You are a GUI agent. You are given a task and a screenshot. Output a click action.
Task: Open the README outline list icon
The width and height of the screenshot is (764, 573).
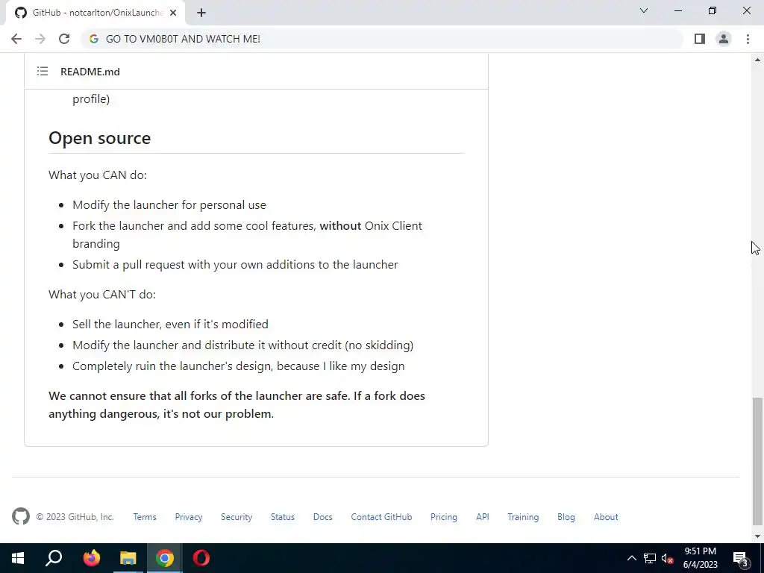[x=43, y=72]
